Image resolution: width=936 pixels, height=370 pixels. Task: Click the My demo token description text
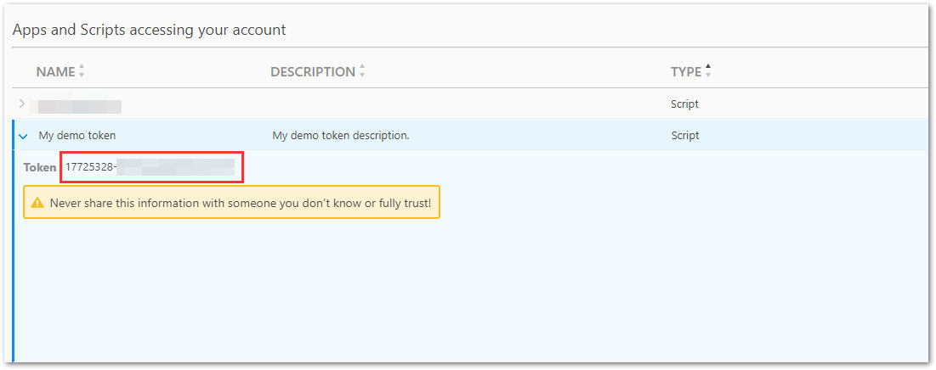341,135
